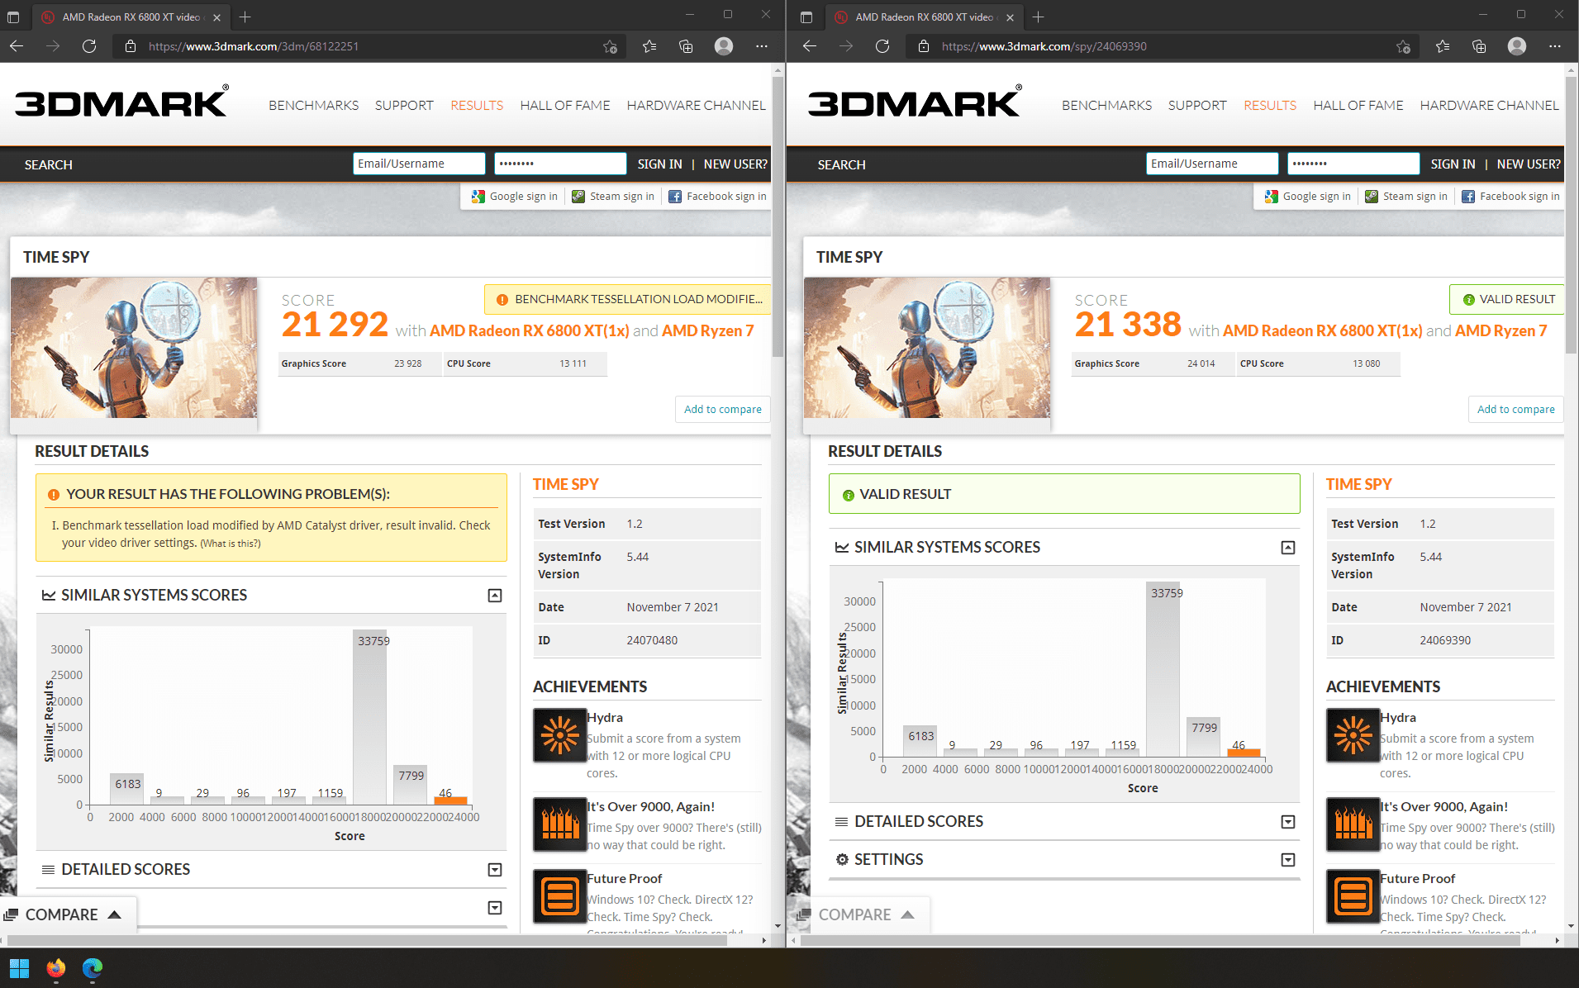Open favorites in right browser window
1579x988 pixels.
1443,46
